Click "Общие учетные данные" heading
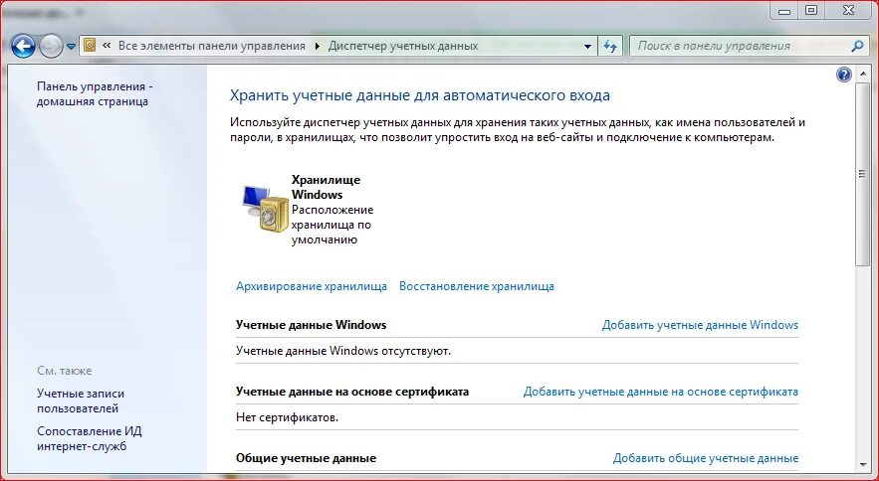The width and height of the screenshot is (879, 481). click(306, 458)
